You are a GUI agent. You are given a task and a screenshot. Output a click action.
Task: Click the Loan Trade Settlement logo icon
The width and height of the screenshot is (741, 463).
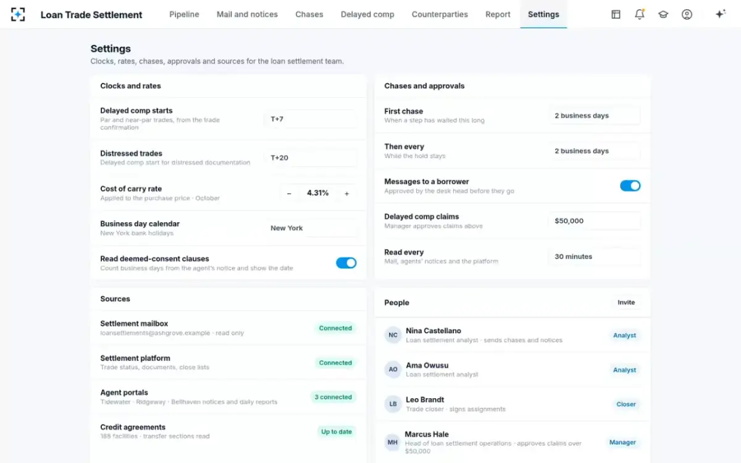(18, 14)
